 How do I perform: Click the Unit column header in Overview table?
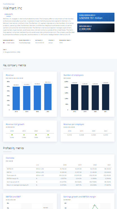pyautogui.click(x=37, y=165)
